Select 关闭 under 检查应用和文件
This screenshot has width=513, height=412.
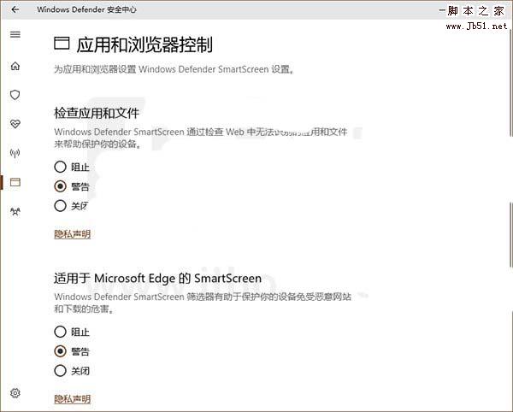tap(60, 205)
